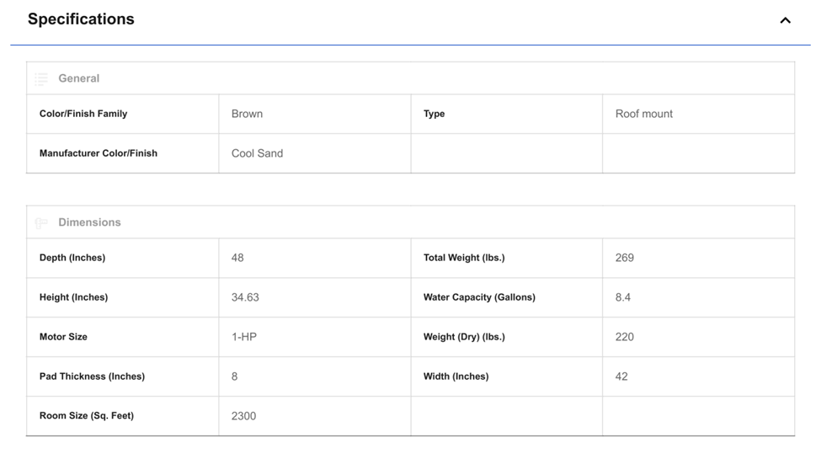The height and width of the screenshot is (459, 821).
Task: Click the General section list icon
Action: [x=41, y=79]
